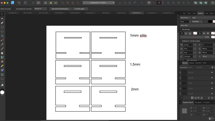Toggle the Automatische Auswahl checkbox
The width and height of the screenshot is (215, 121).
point(14,9)
